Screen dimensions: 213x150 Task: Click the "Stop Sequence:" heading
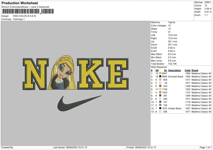coord(159,67)
